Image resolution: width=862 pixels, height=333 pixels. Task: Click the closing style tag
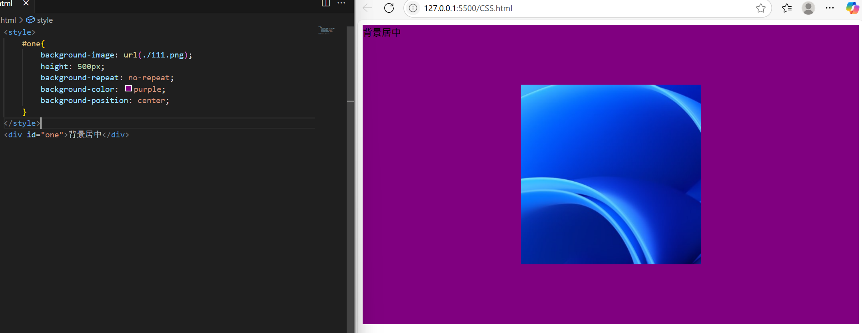(x=22, y=123)
